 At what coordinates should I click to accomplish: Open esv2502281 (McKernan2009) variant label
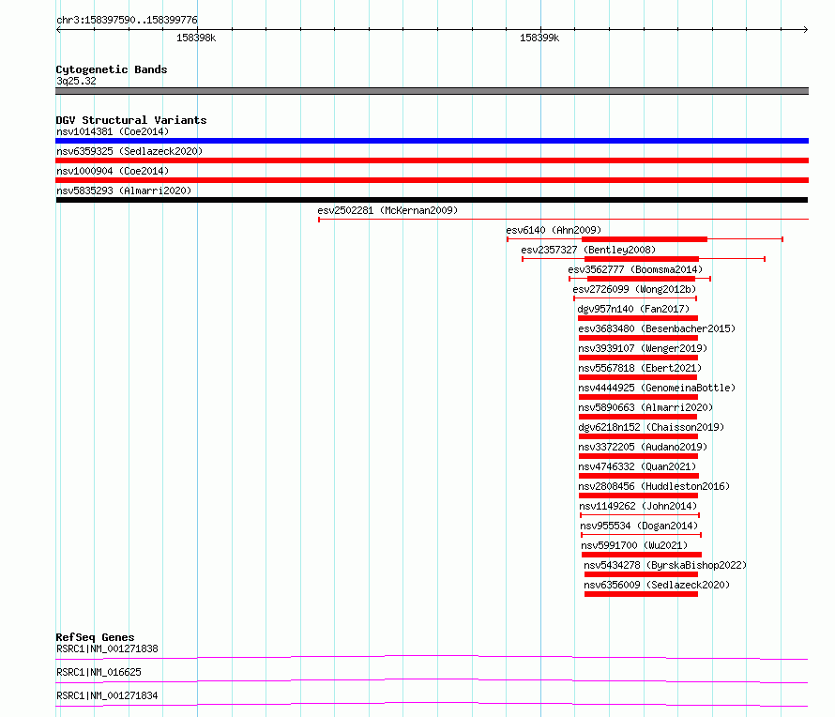click(387, 210)
